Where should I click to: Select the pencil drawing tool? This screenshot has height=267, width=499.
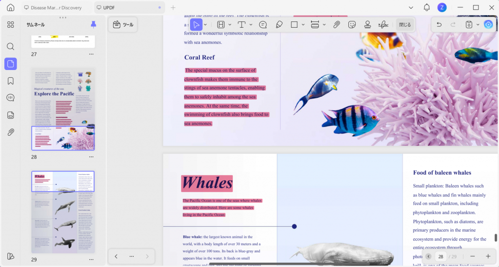pos(279,24)
